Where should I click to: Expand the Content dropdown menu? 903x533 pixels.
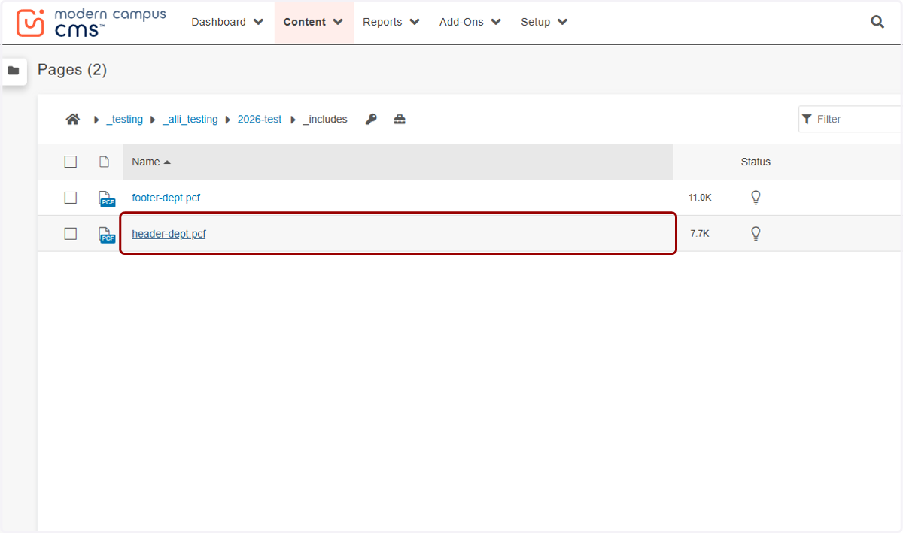click(314, 22)
